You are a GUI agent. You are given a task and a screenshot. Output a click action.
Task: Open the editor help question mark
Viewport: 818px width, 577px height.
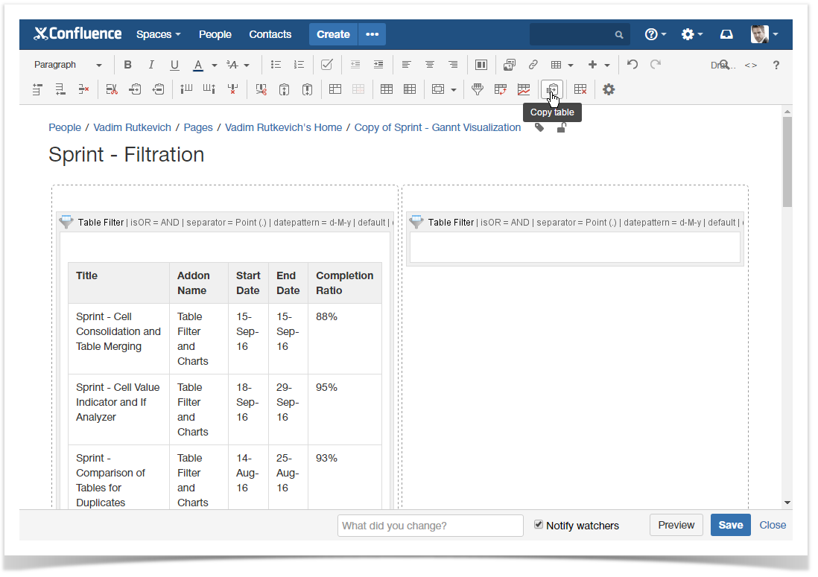point(776,66)
